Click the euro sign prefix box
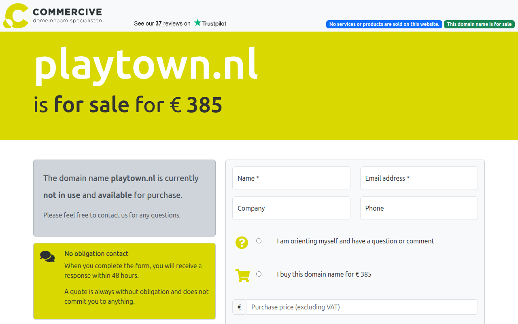The height and width of the screenshot is (324, 518). [239, 307]
